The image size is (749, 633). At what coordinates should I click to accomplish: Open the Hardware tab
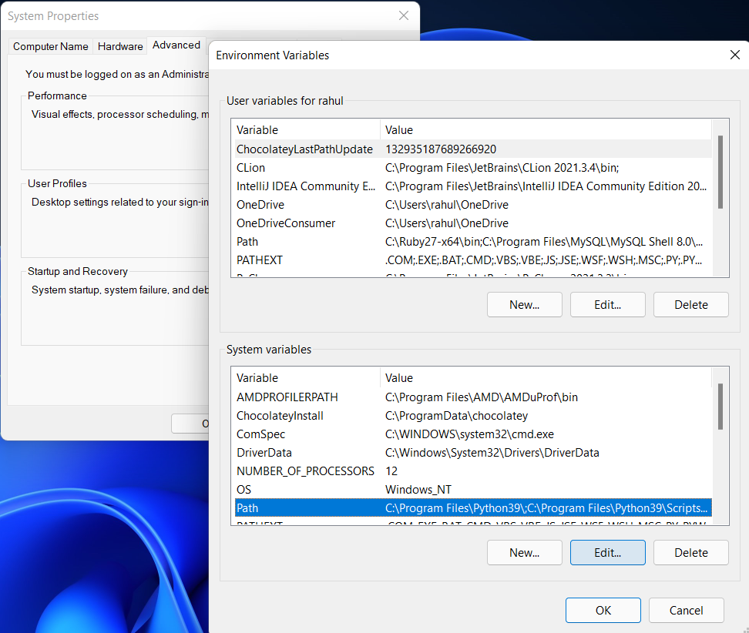tap(120, 46)
